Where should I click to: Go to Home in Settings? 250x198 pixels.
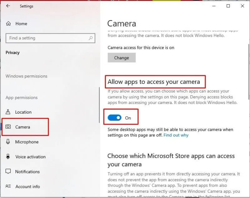tap(21, 23)
